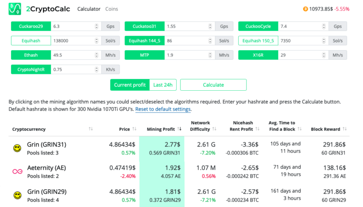363x207 pixels.
Task: Deselect the Ethash algorithm
Action: 31,55
